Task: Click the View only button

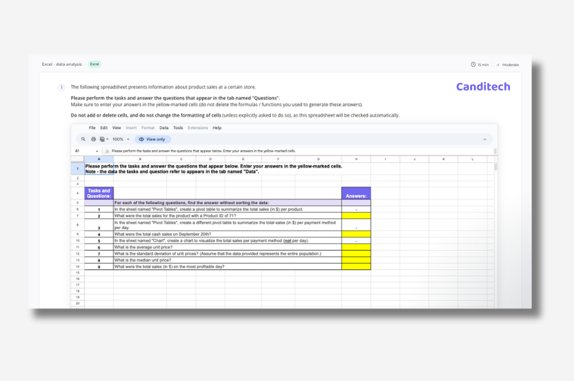Action: coord(152,138)
